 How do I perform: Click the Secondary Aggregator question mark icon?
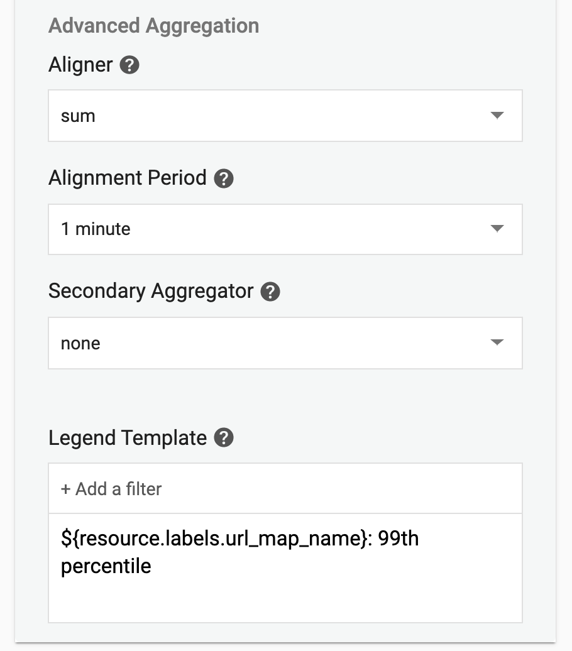click(x=270, y=292)
